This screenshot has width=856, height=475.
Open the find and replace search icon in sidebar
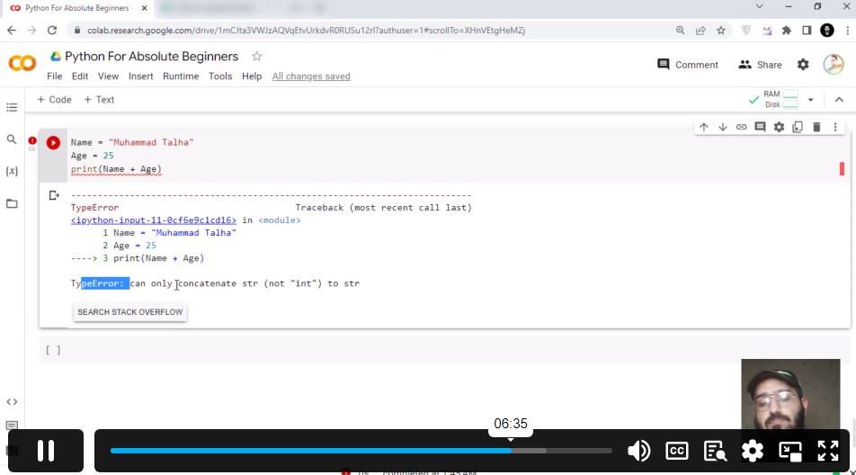[12, 139]
